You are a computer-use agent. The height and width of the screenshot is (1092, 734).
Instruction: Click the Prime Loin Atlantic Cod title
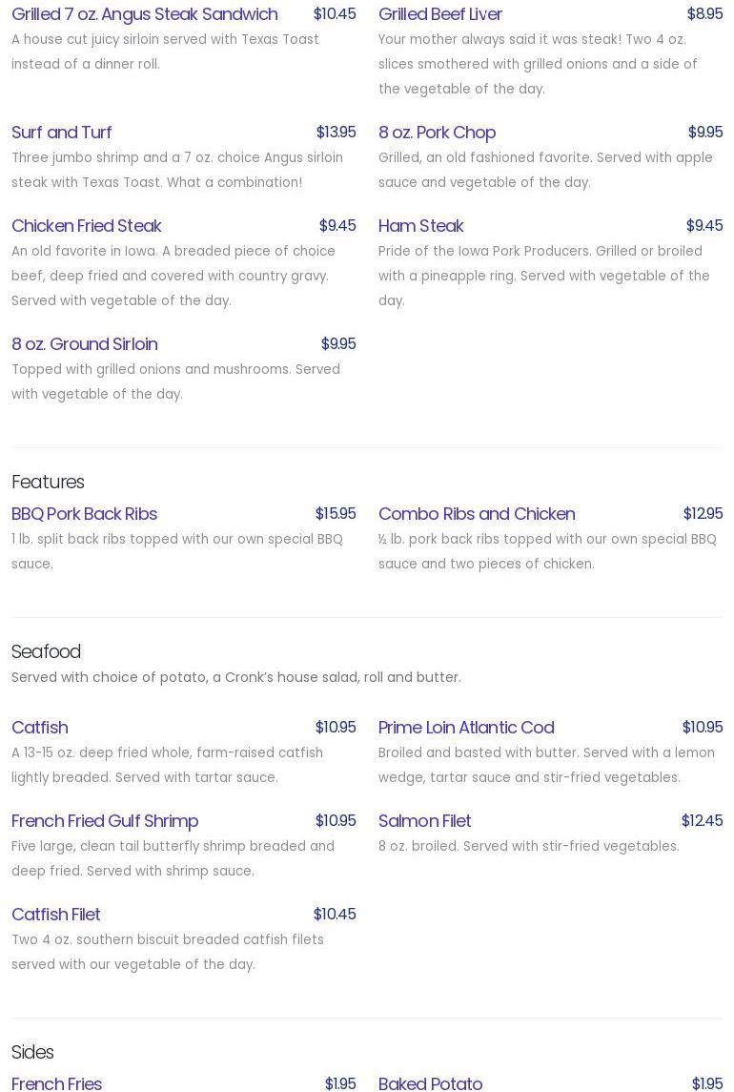pos(466,728)
